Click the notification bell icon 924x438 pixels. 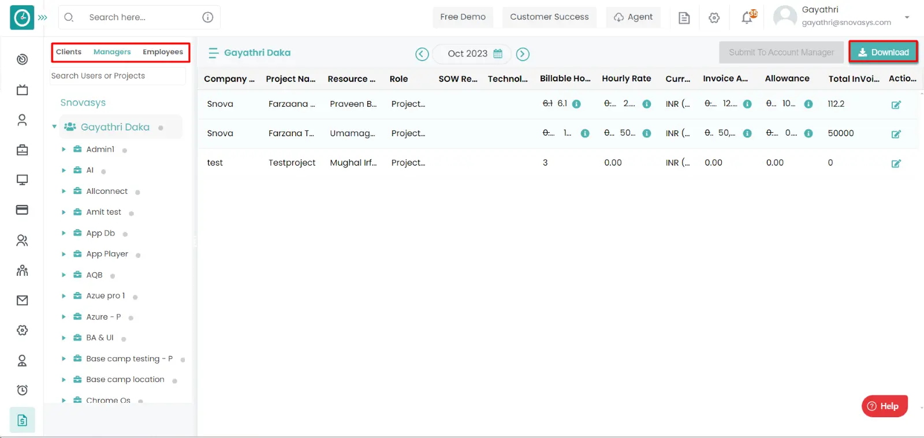point(747,18)
